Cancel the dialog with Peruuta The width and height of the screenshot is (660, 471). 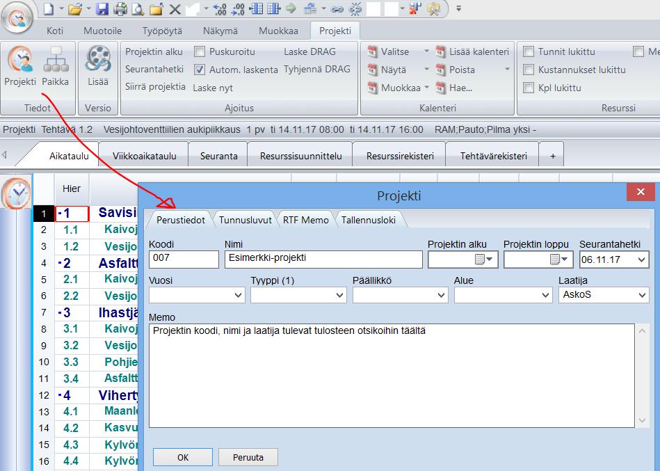point(248,458)
